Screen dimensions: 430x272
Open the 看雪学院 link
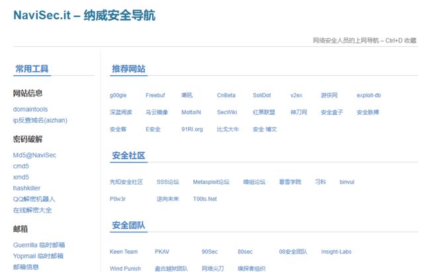[x=290, y=182]
